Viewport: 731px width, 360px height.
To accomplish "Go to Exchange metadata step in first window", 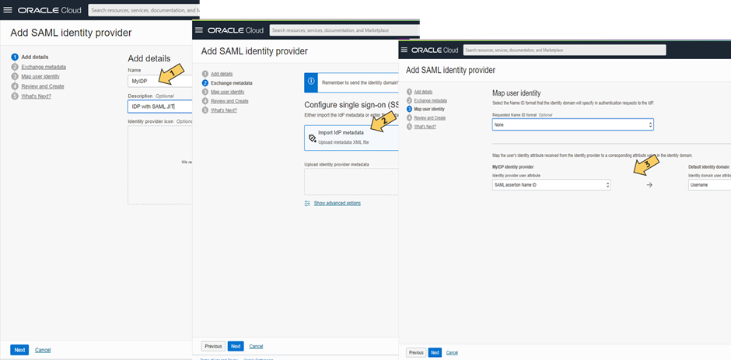I will coord(44,67).
